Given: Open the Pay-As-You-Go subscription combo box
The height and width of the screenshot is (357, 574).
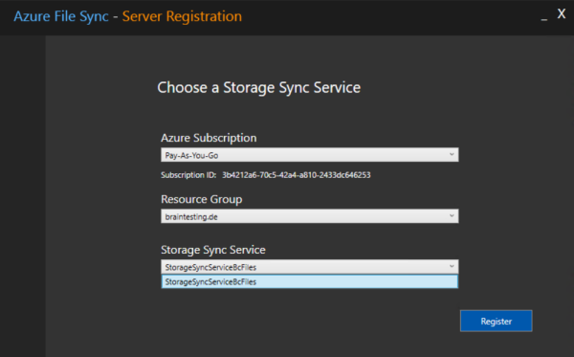Looking at the screenshot, I should 309,155.
